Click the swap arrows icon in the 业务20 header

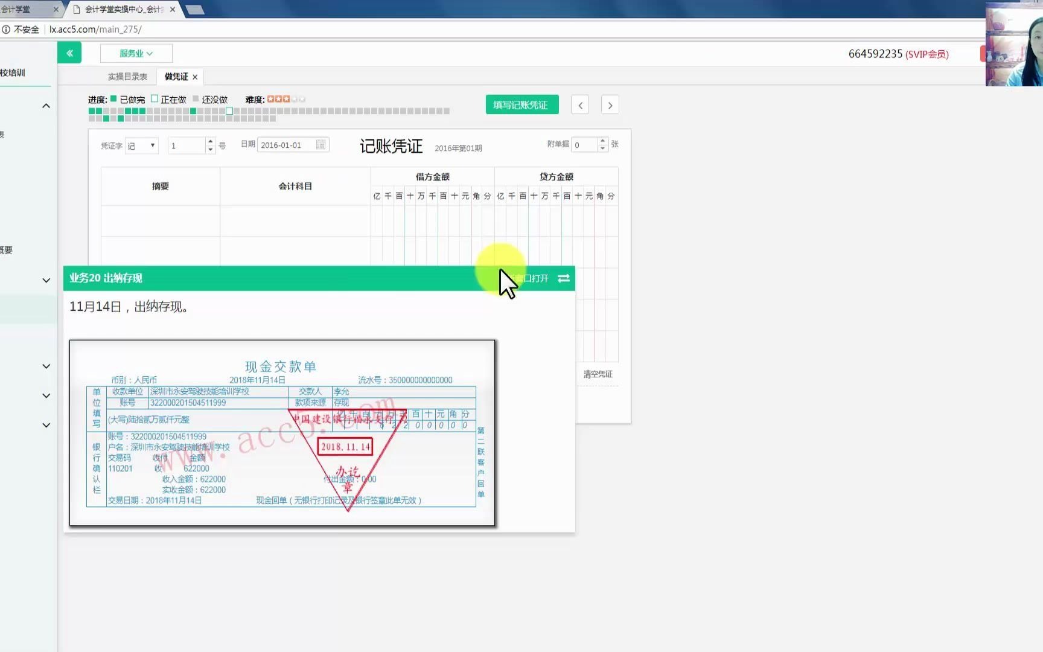point(564,278)
